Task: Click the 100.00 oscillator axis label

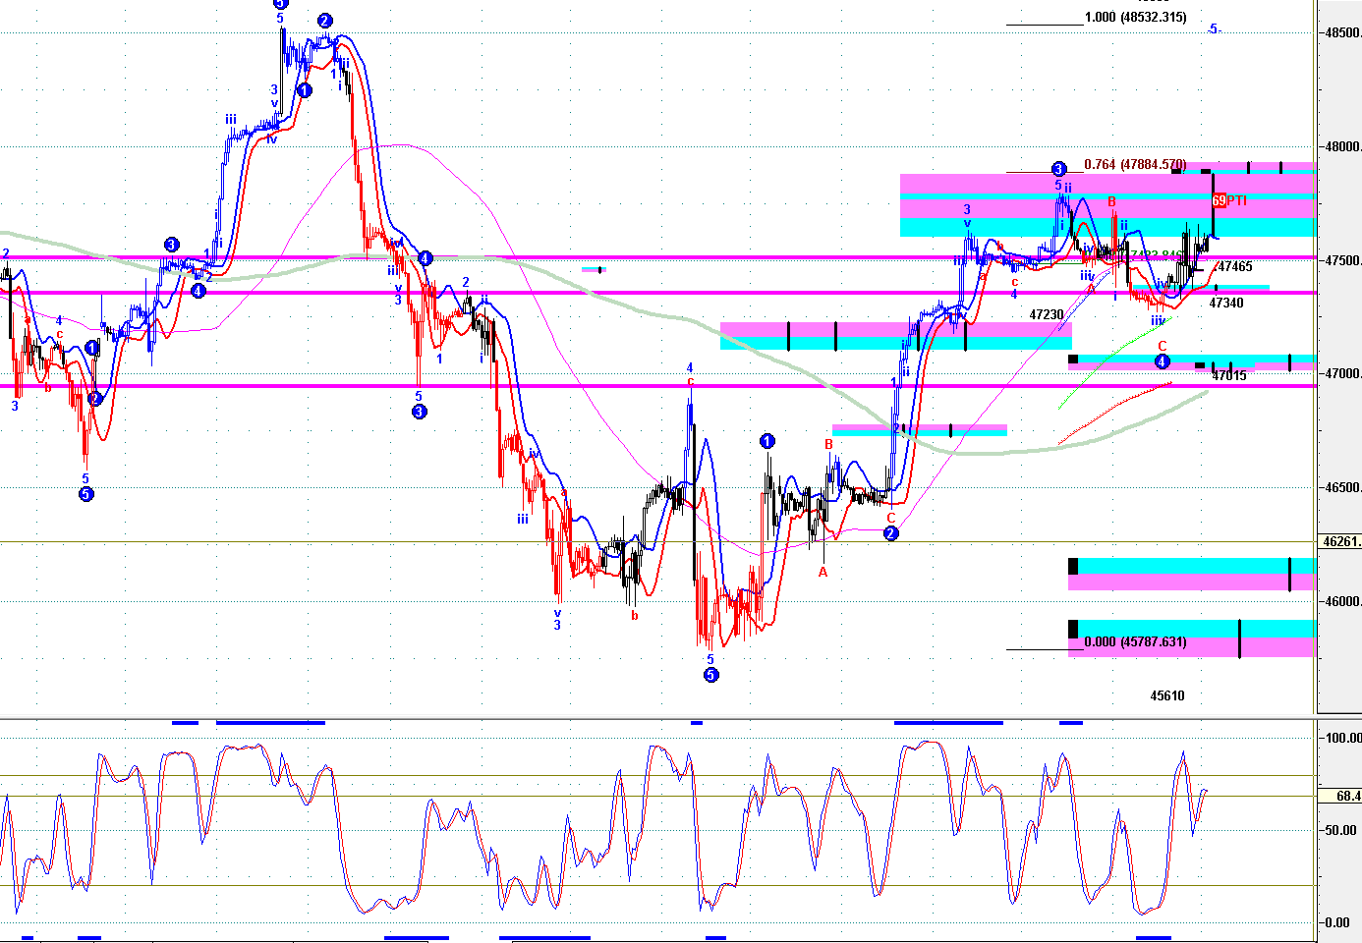Action: coord(1342,738)
